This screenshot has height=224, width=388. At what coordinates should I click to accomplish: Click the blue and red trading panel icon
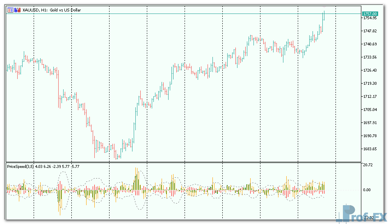click(16, 9)
